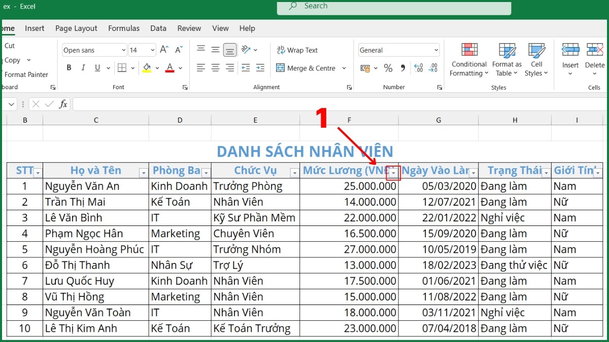Select the Format Painter icon

[27, 74]
